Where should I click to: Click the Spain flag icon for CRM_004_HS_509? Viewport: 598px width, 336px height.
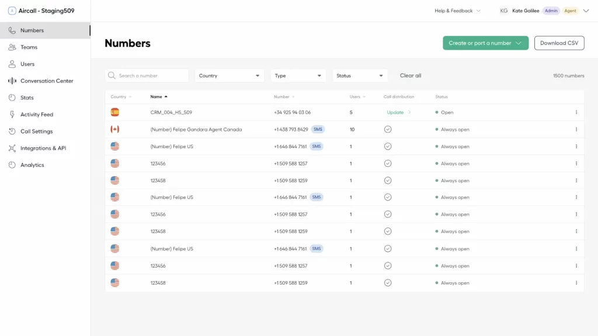(x=115, y=112)
